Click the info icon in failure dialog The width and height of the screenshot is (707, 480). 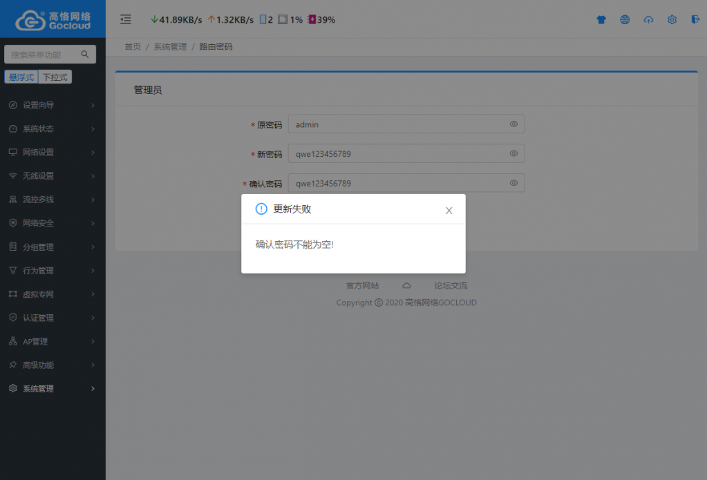pyautogui.click(x=261, y=209)
